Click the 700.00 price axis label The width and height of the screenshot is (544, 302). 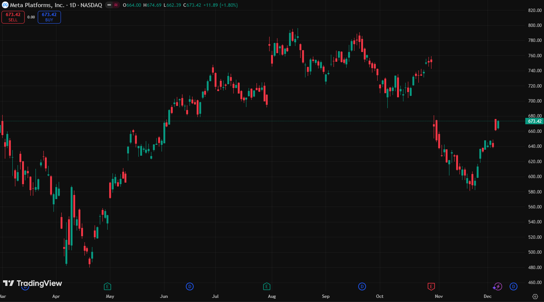coord(534,101)
